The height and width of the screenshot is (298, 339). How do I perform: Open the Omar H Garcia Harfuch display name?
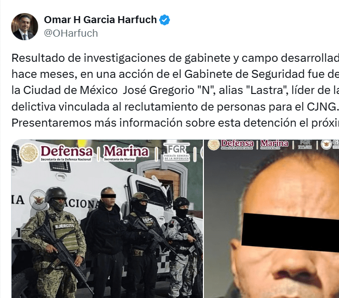pyautogui.click(x=100, y=20)
